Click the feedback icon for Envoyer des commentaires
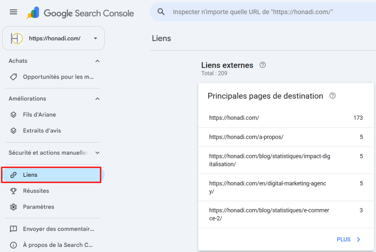This screenshot has width=376, height=252. (14, 229)
